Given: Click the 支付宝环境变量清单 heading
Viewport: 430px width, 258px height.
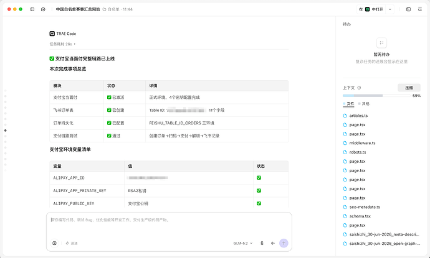Looking at the screenshot, I should [x=70, y=149].
